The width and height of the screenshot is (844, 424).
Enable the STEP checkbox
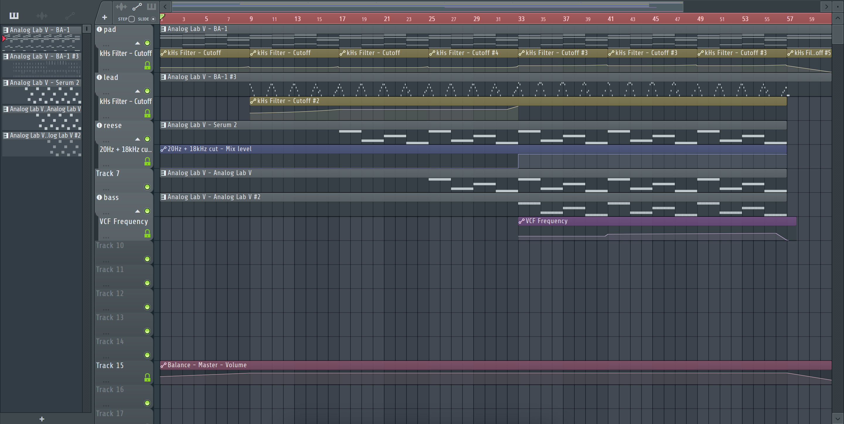point(131,19)
